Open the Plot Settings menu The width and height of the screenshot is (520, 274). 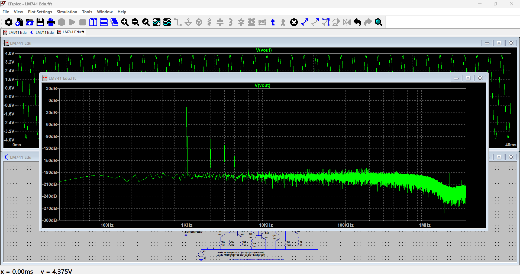40,12
